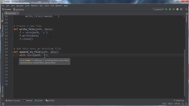Collapse the append_to_file fold marker at line 29
The image size is (189, 106).
13,52
